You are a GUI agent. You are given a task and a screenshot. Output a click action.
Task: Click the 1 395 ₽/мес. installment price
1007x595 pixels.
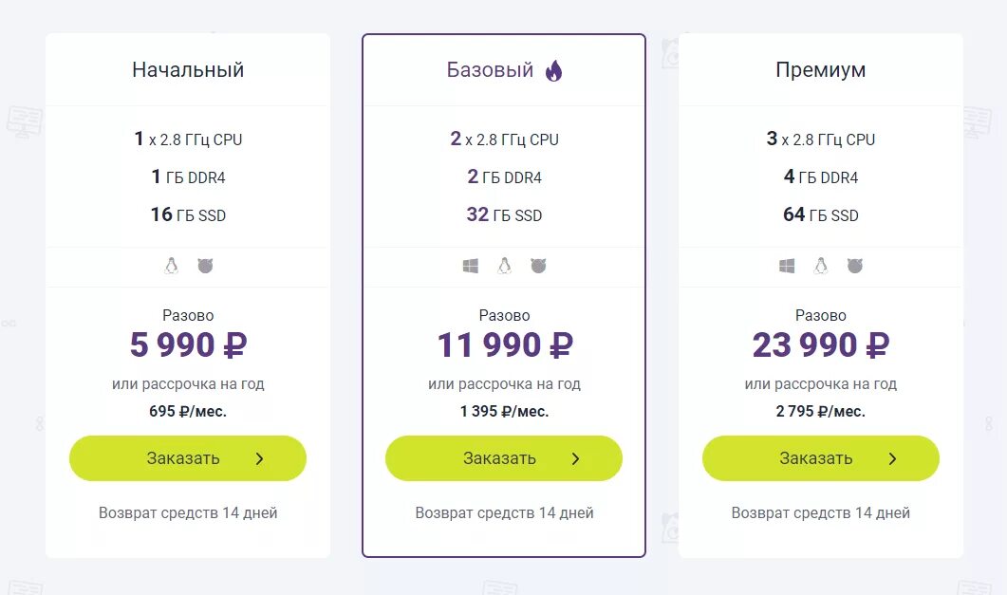[504, 412]
